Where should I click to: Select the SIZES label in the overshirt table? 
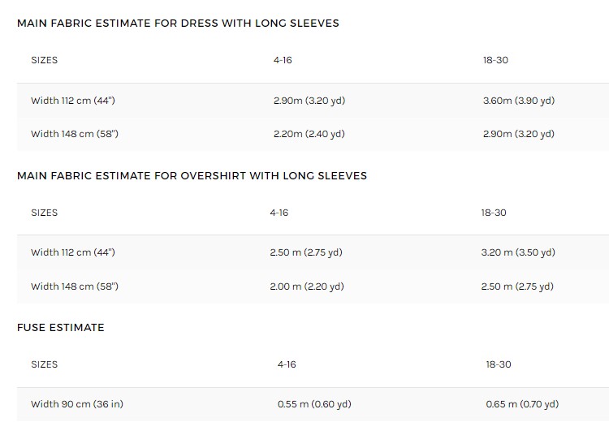(45, 213)
